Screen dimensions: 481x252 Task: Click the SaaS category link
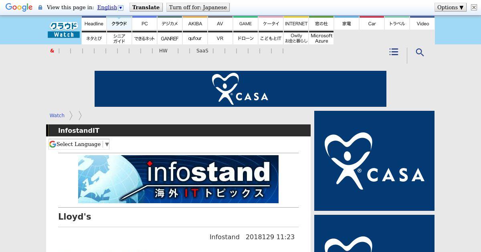202,51
